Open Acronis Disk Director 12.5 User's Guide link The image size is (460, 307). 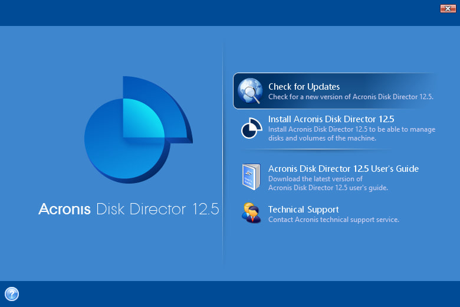[x=343, y=169]
